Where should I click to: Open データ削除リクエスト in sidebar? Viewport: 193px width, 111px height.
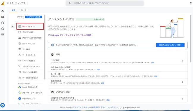(x=30, y=78)
